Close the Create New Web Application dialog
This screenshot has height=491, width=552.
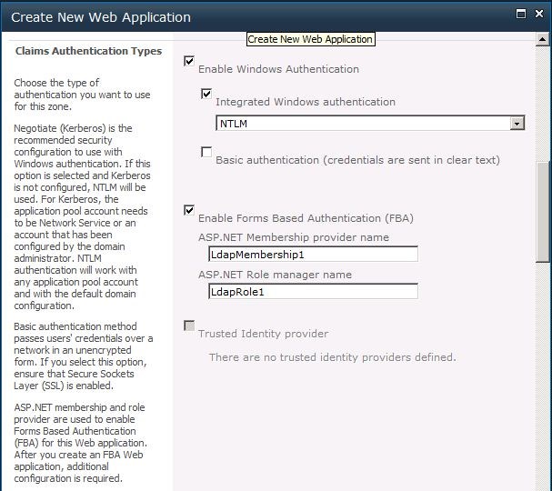pyautogui.click(x=539, y=14)
